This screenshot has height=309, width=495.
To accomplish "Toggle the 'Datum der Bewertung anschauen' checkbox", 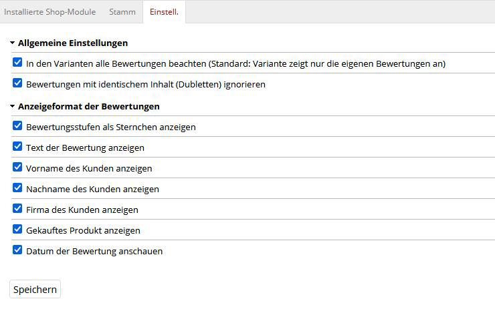I will 17,251.
